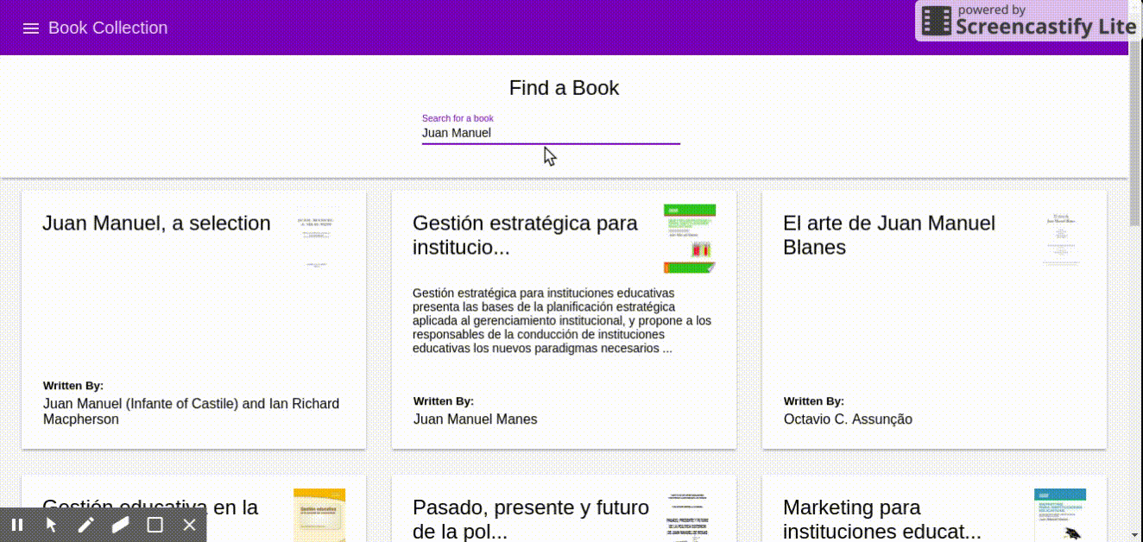View Marketing para instituciones book cover
The width and height of the screenshot is (1143, 542).
[x=1060, y=515]
